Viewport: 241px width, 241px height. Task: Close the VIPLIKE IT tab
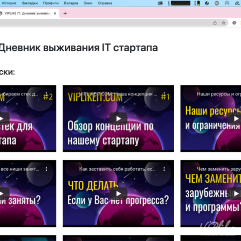pyautogui.click(x=55, y=14)
